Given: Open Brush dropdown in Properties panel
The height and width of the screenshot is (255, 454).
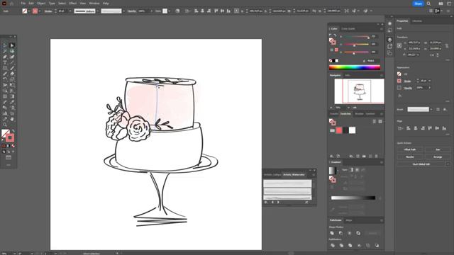Looking at the screenshot, I should pyautogui.click(x=431, y=110).
